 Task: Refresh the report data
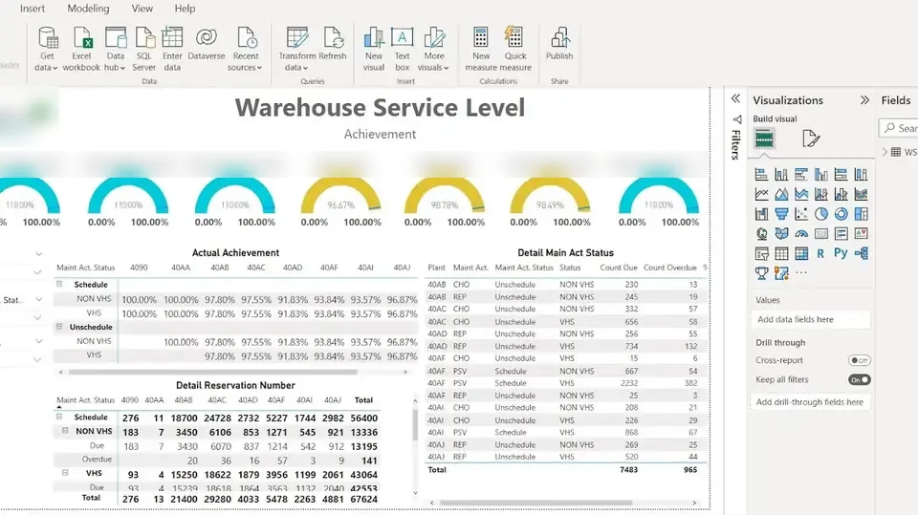(x=333, y=44)
